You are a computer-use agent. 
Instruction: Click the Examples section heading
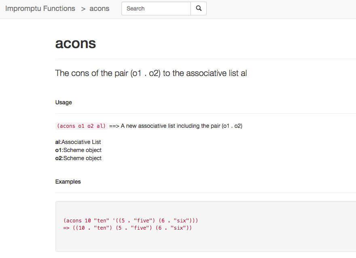coord(68,182)
